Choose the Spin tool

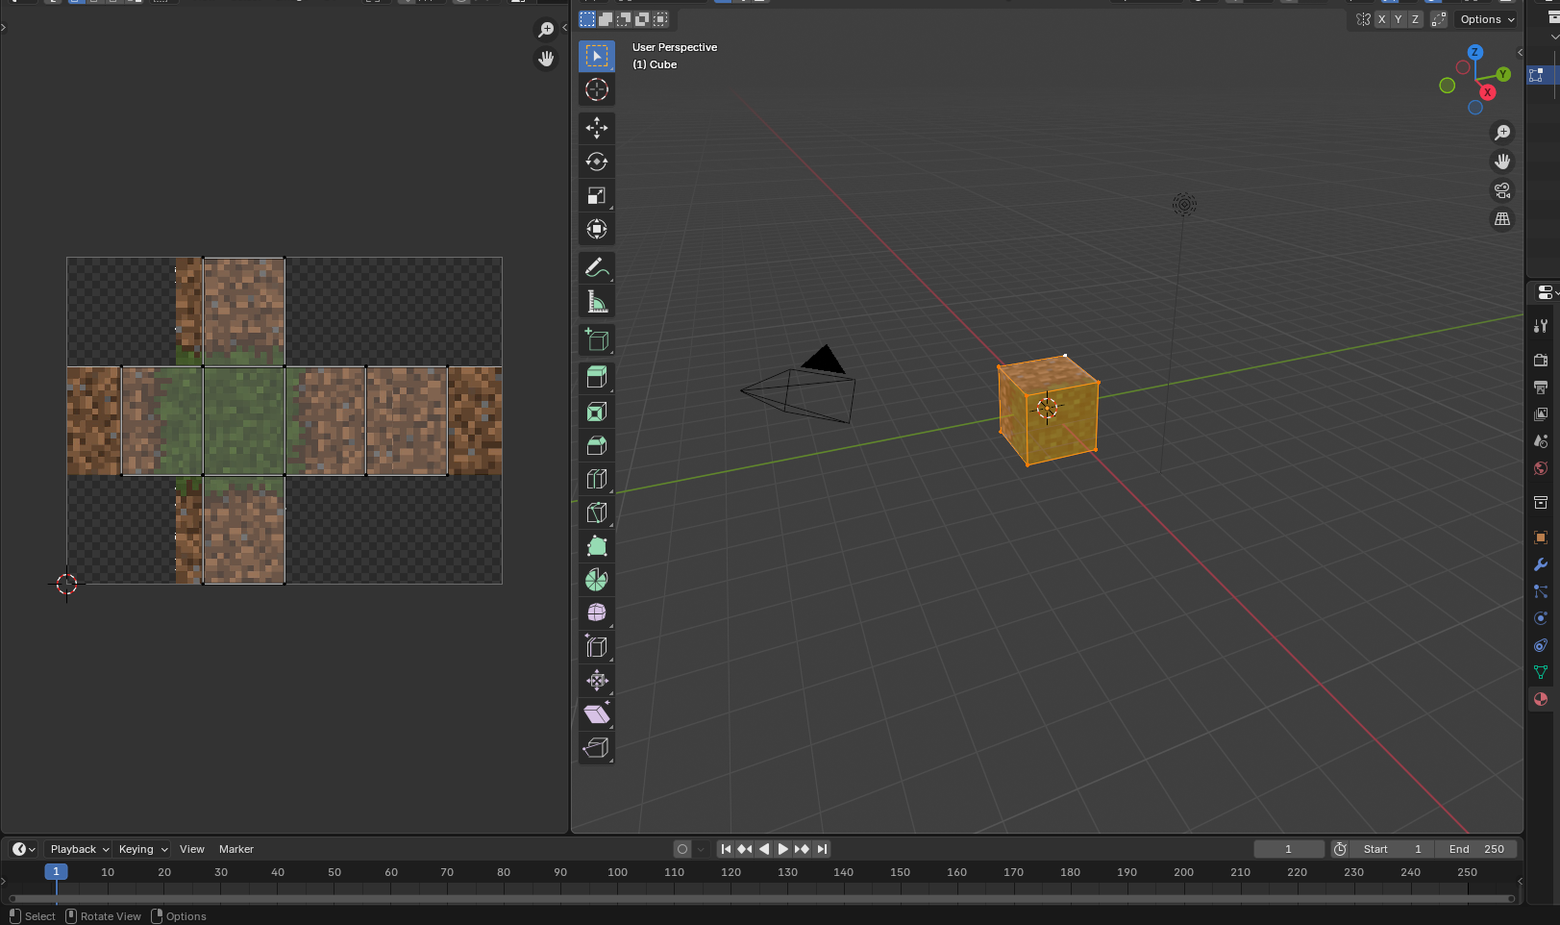597,580
